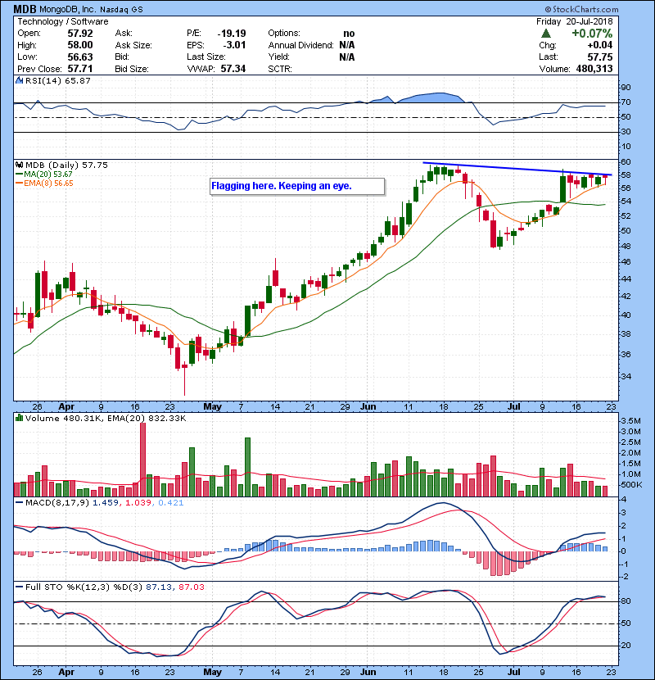Screen dimensions: 655x680
Task: Click the Full STO legend line marker
Action: pyautogui.click(x=19, y=587)
